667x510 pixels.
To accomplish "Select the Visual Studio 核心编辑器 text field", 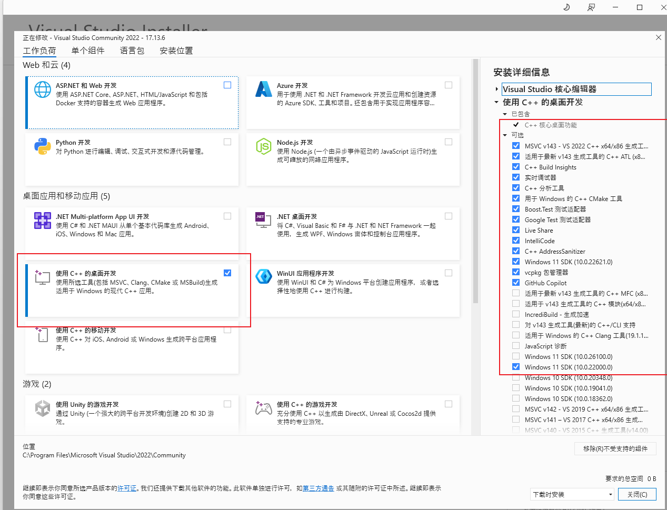I will (x=576, y=89).
